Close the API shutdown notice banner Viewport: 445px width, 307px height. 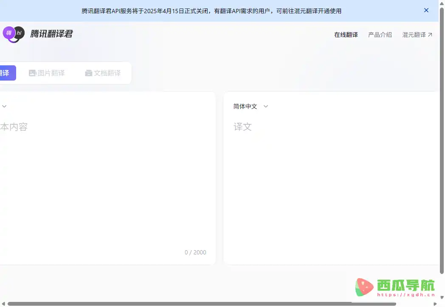(x=426, y=11)
